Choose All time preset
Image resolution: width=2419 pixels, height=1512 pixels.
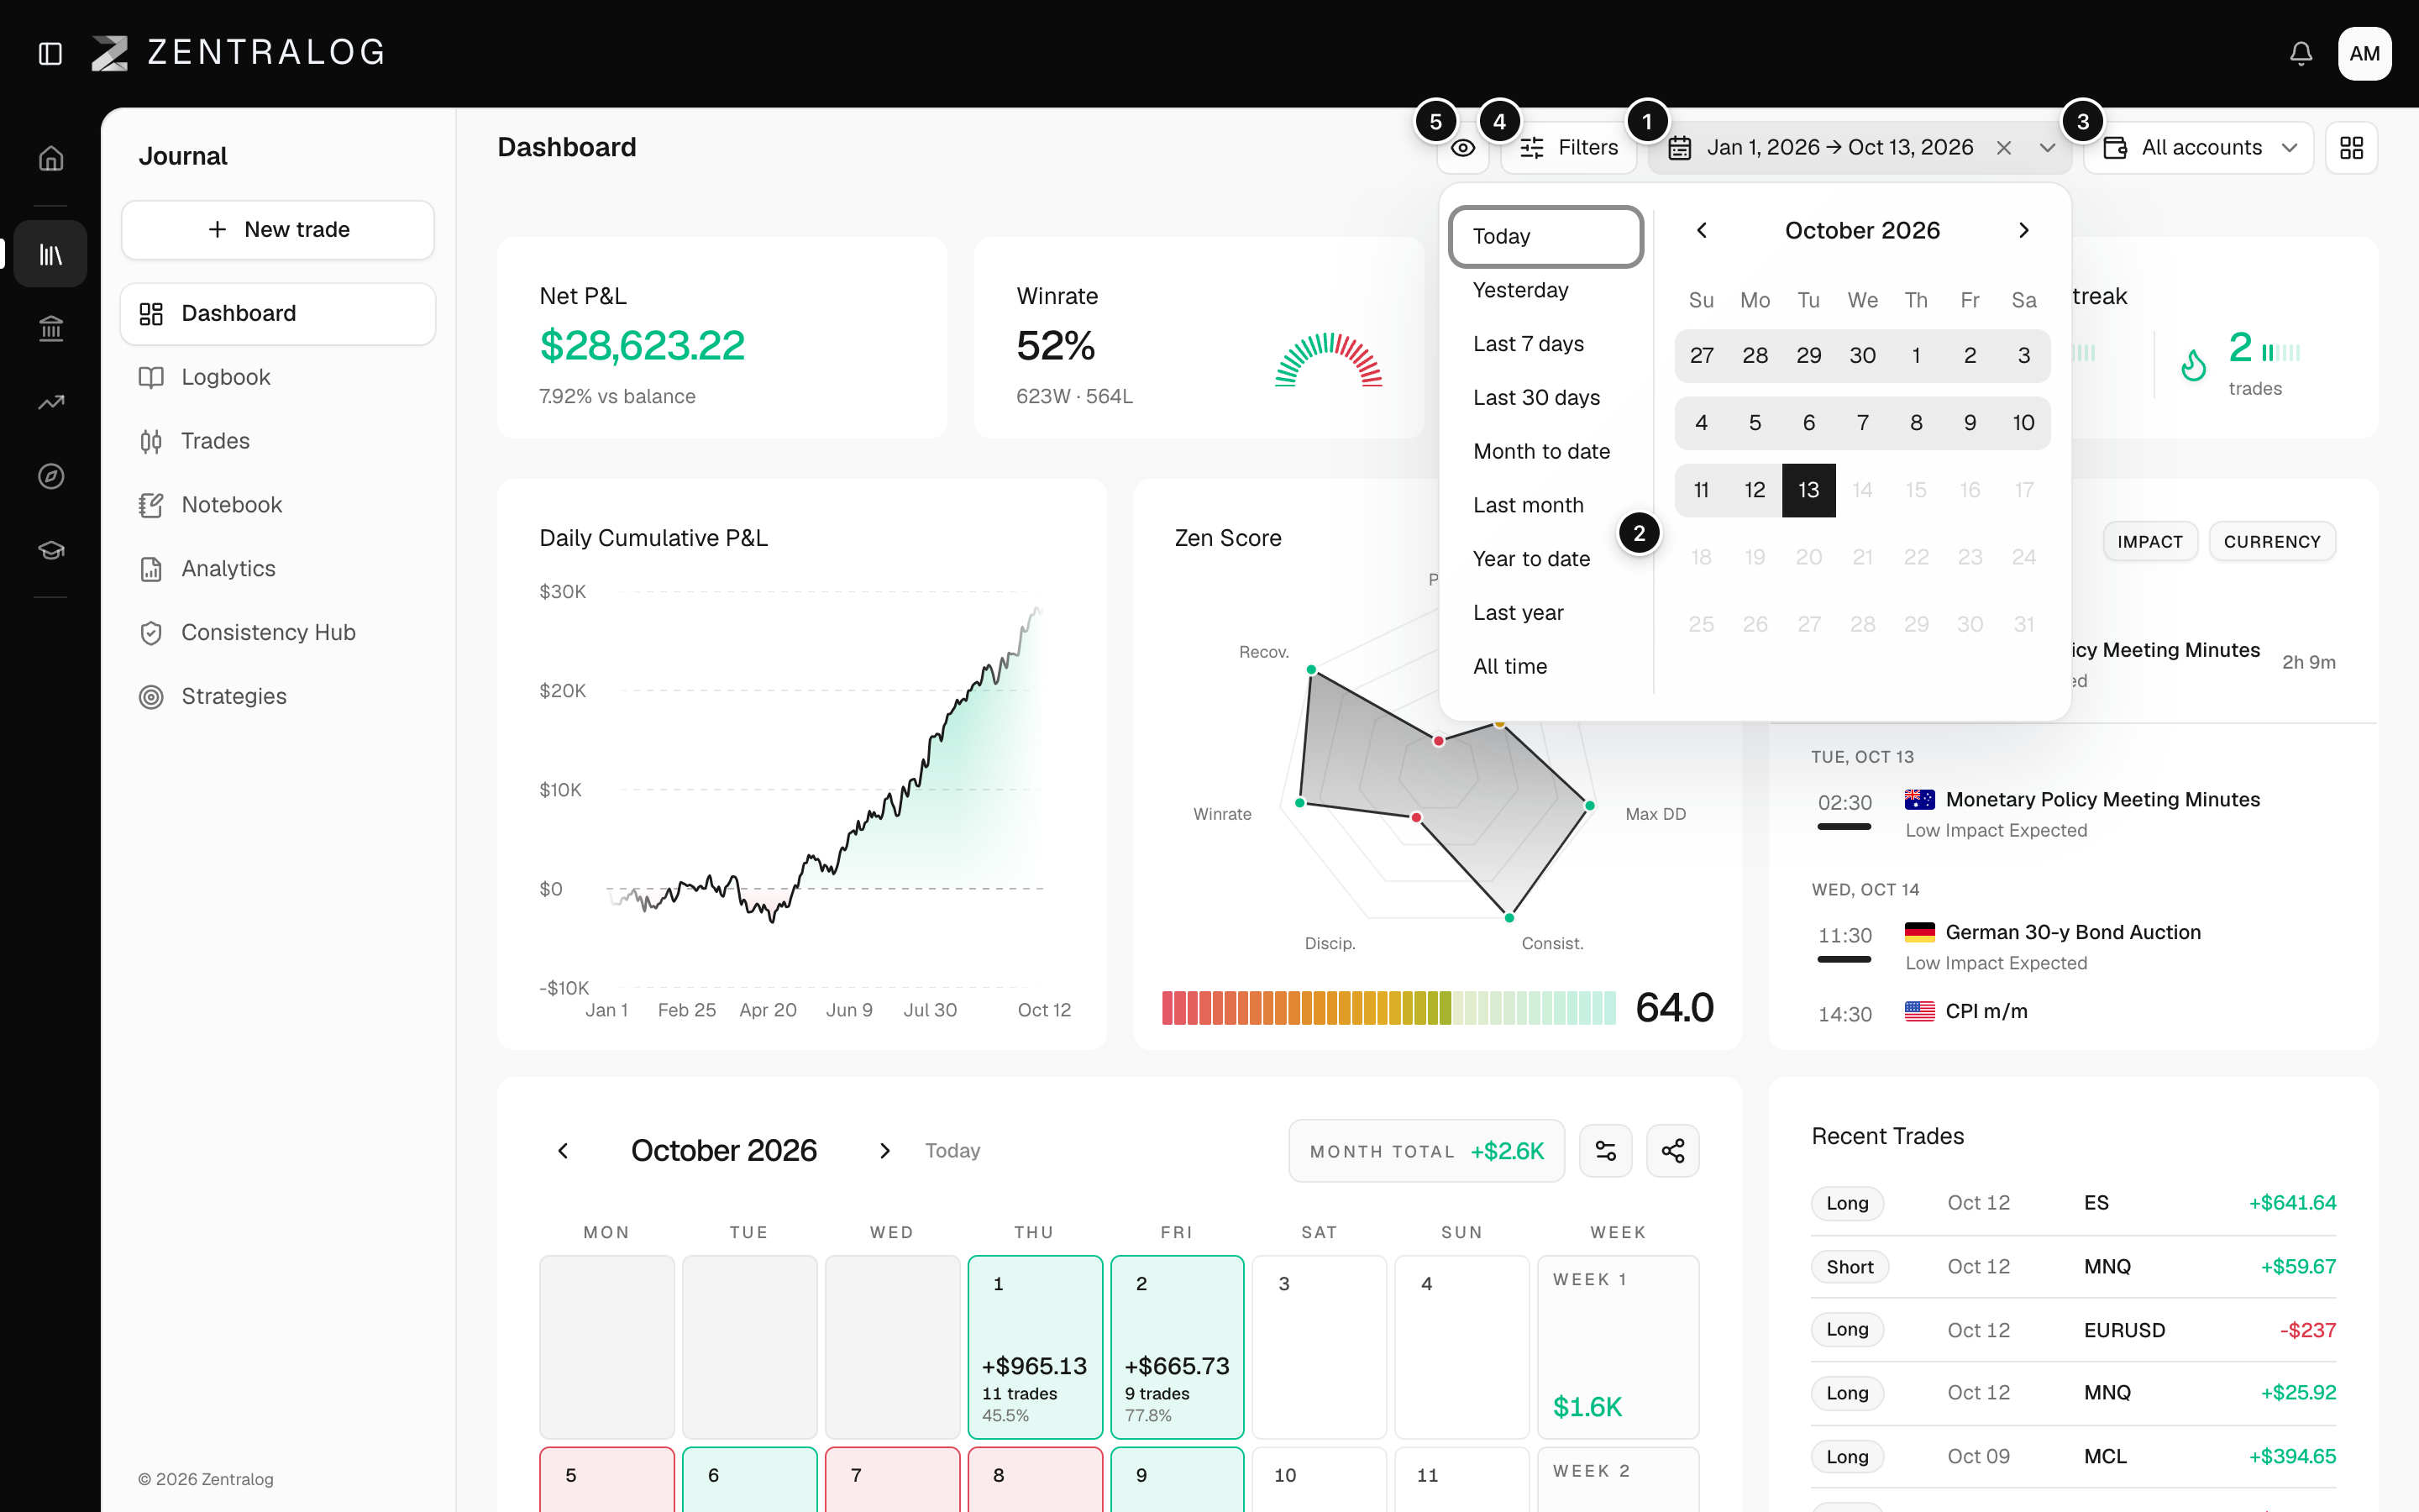pos(1545,667)
